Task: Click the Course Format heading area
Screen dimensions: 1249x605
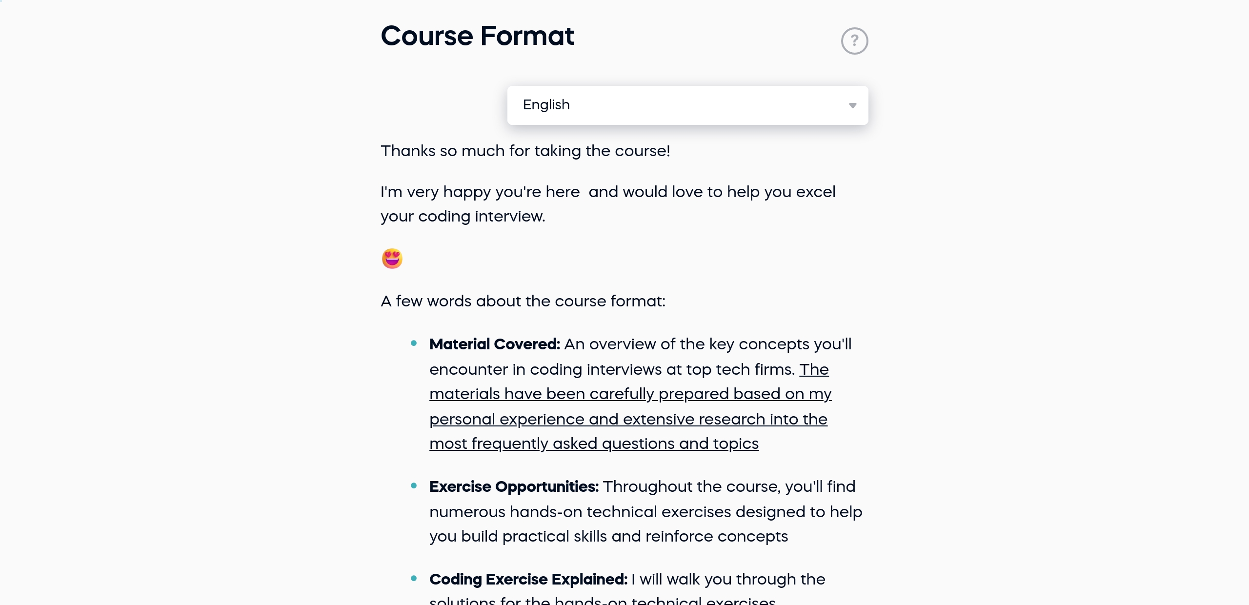Action: click(477, 35)
